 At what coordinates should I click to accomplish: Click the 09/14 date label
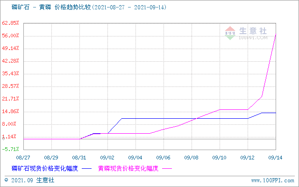(275, 158)
